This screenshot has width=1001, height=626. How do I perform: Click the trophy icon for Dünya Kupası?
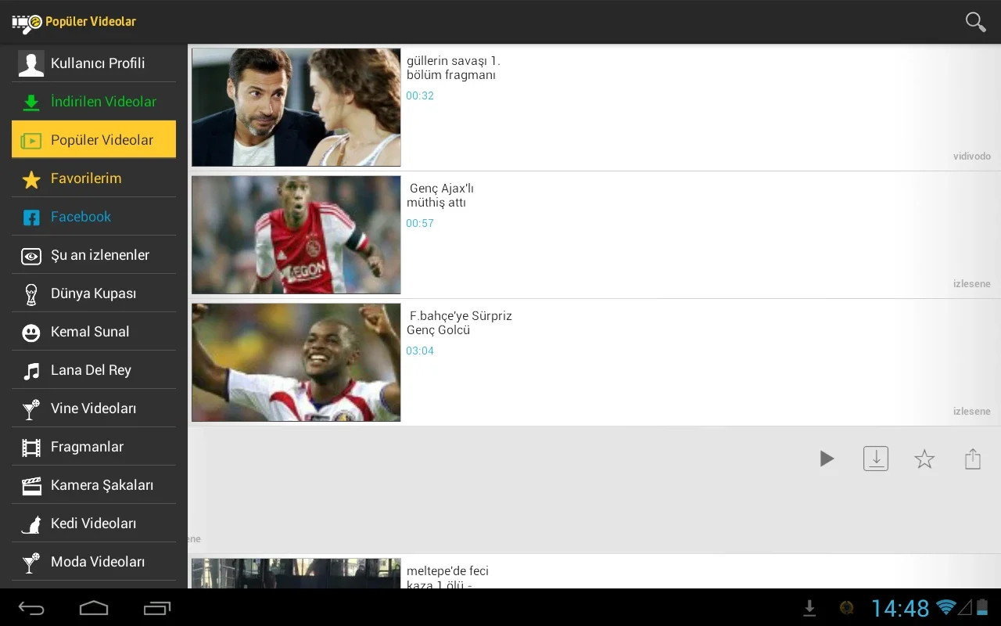(31, 294)
